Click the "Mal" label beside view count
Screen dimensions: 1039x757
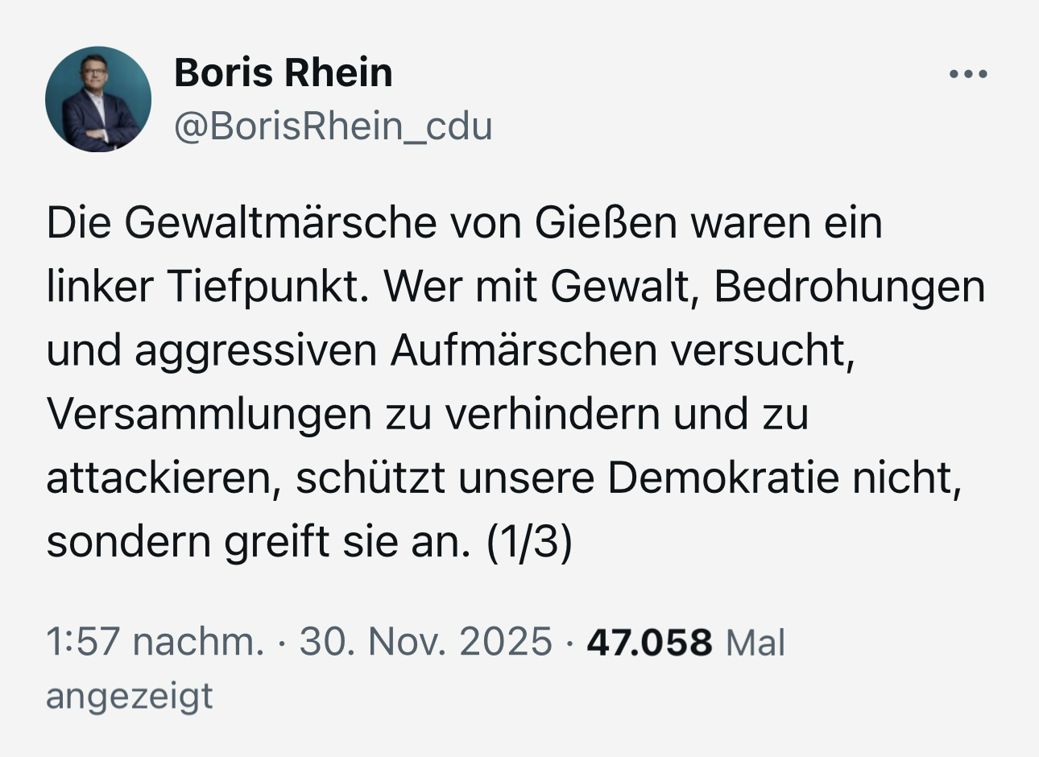click(x=755, y=642)
